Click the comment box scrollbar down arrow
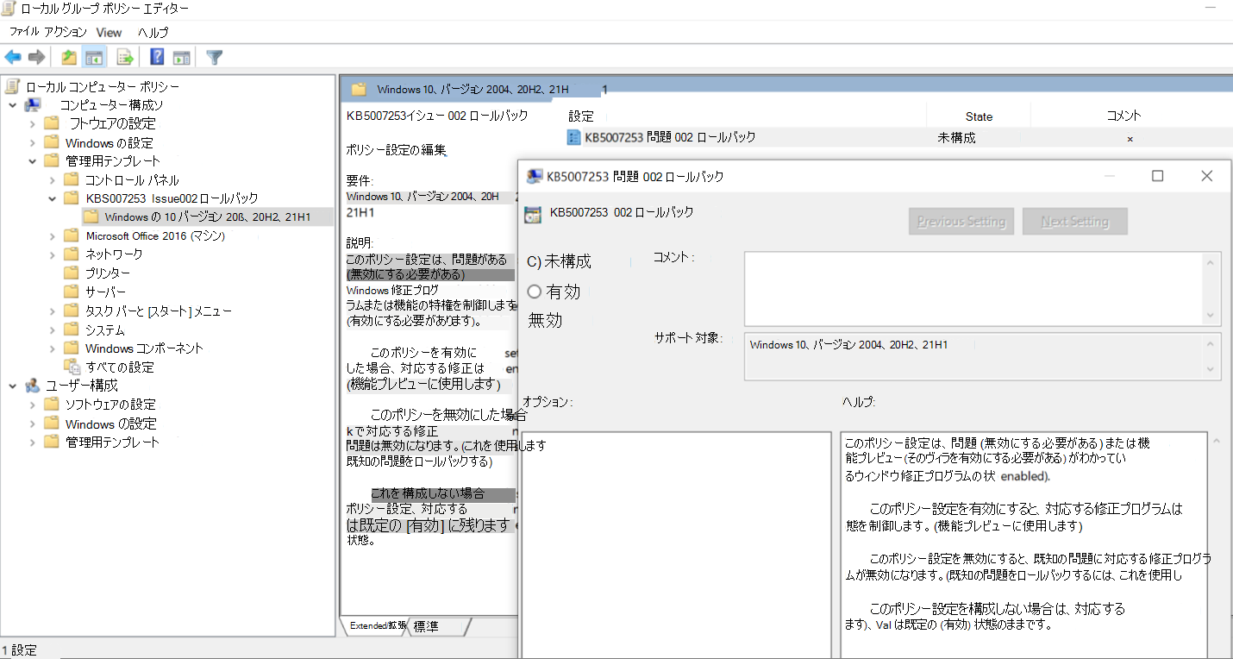1233x659 pixels. [x=1212, y=316]
